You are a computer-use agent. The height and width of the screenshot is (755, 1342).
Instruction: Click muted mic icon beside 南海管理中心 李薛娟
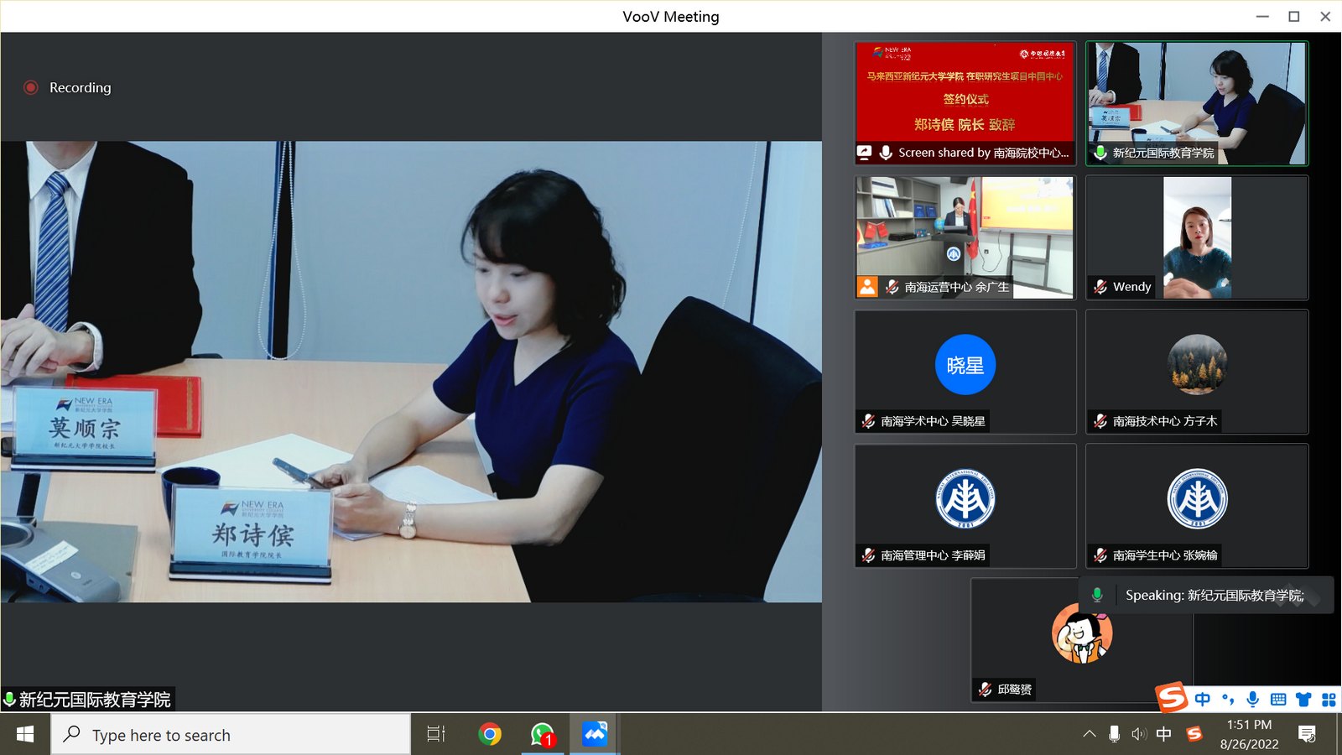point(868,555)
